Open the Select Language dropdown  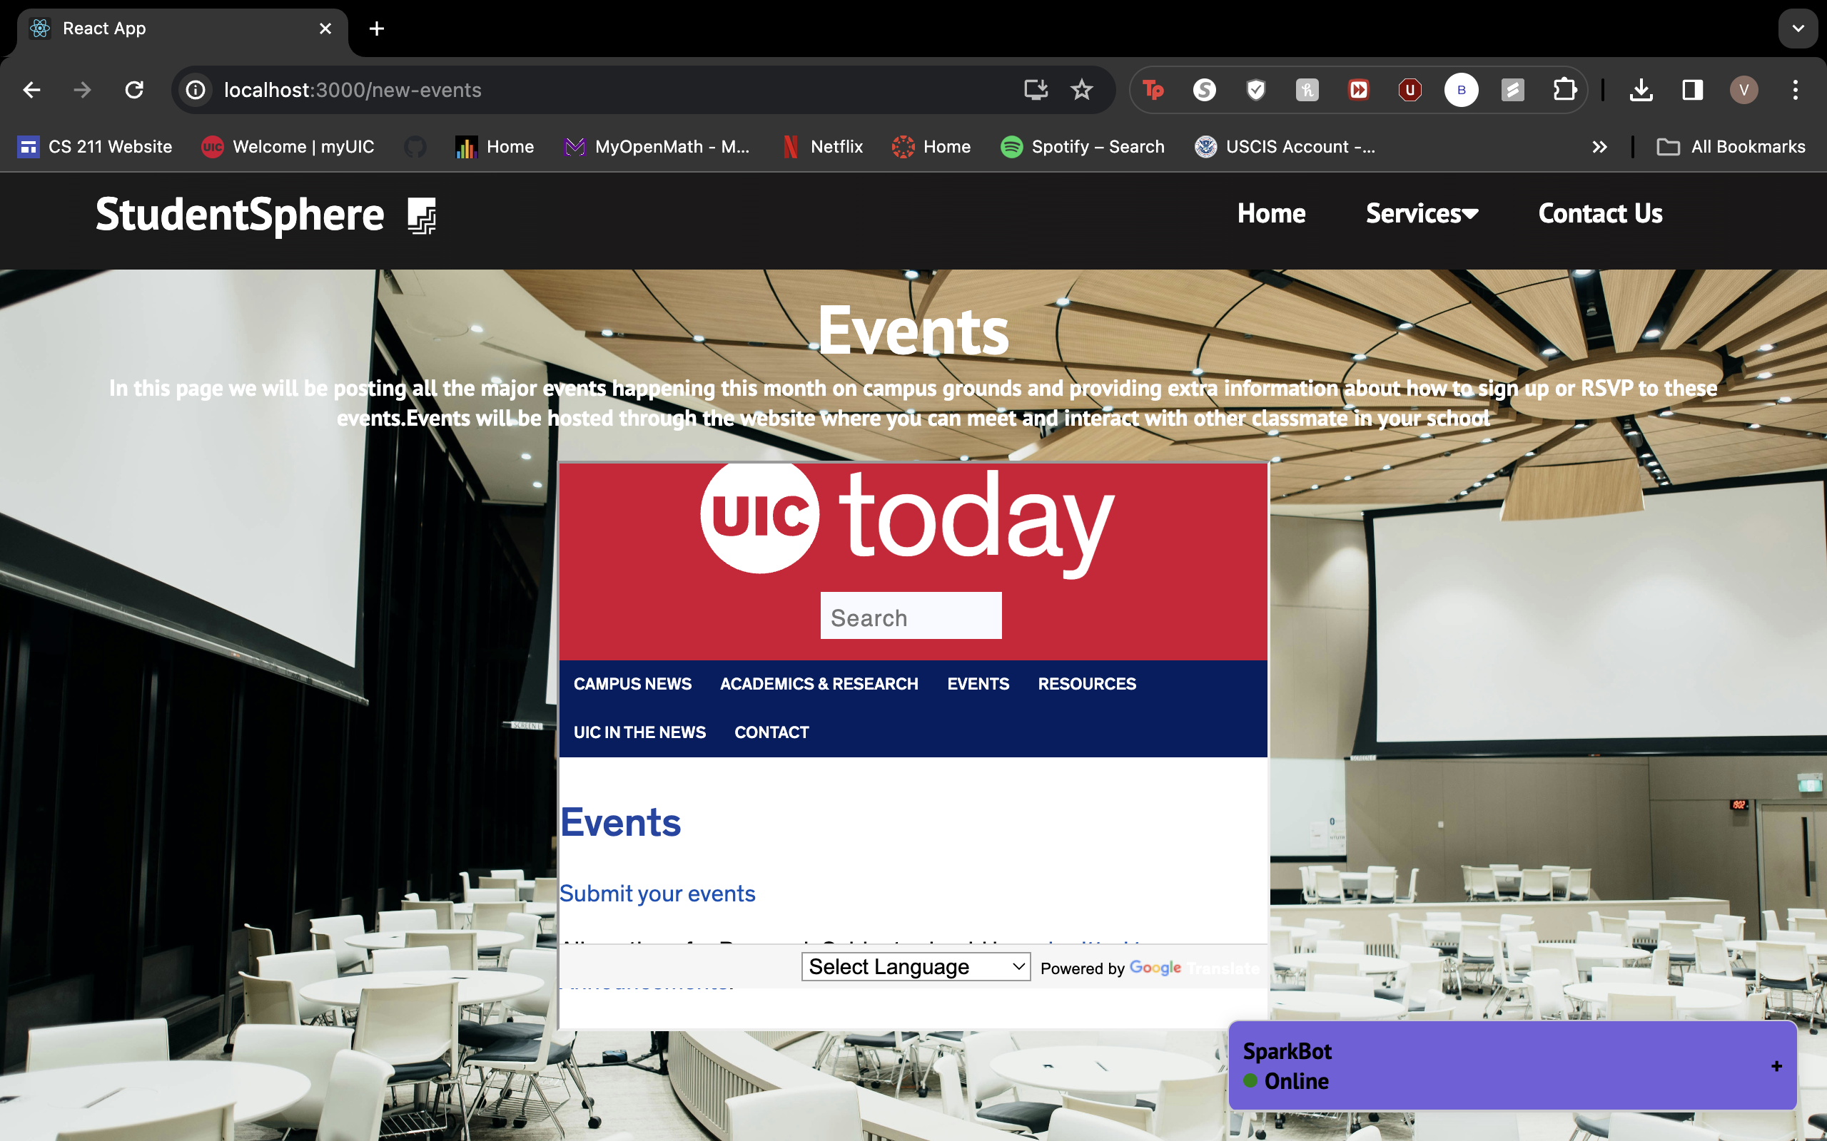coord(915,967)
